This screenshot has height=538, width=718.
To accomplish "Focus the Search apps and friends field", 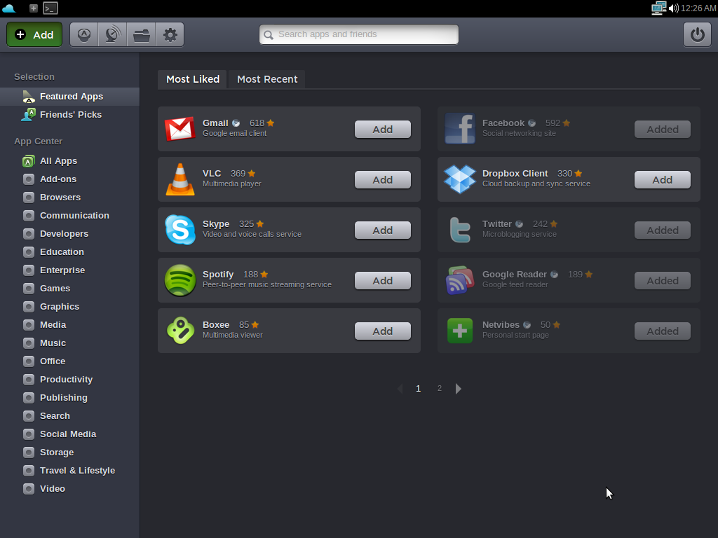I will coord(359,34).
